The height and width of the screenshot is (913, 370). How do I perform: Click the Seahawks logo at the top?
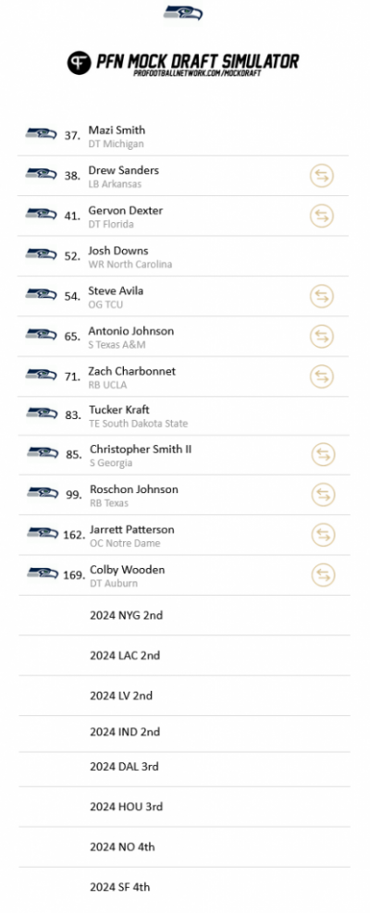183,12
